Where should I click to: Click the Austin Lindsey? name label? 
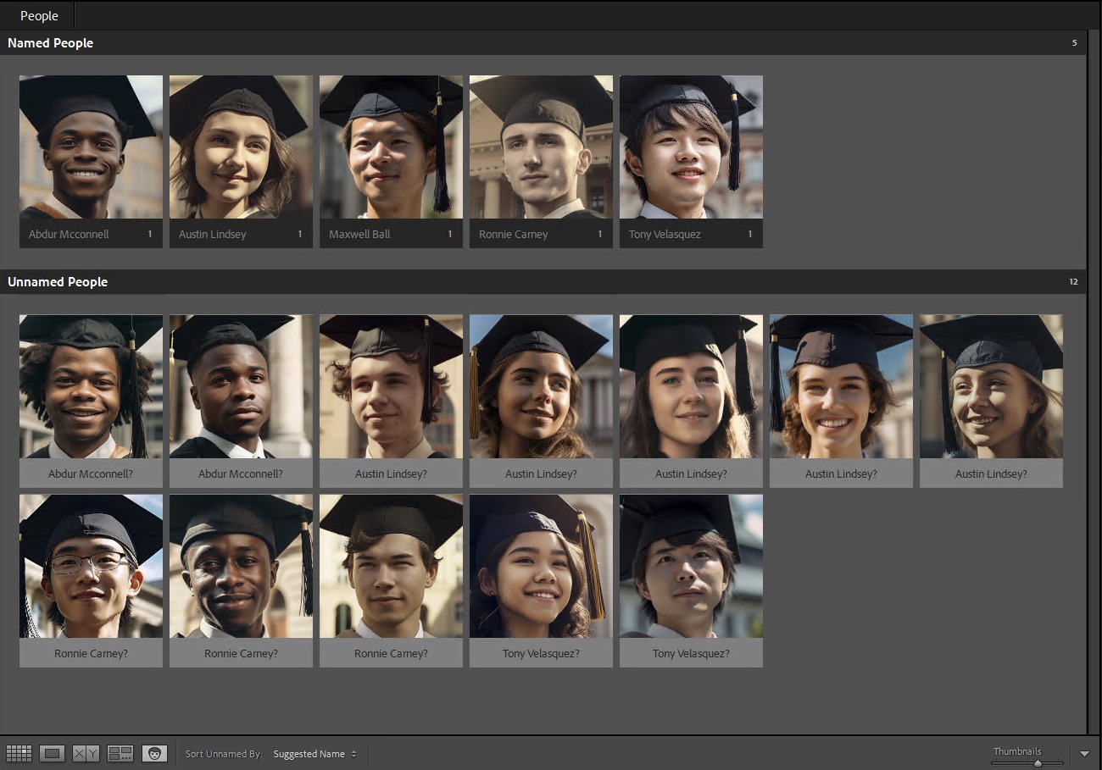391,474
